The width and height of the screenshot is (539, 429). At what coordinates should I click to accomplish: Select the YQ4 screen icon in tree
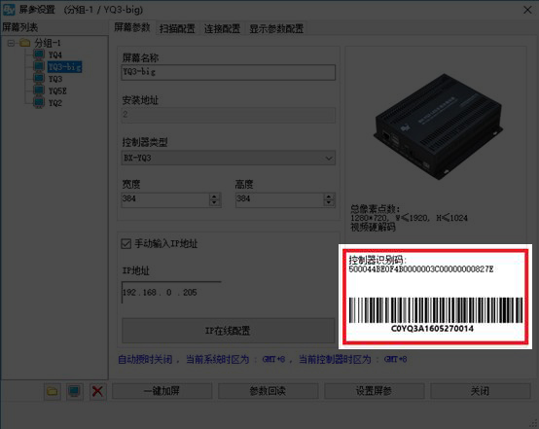click(x=39, y=54)
